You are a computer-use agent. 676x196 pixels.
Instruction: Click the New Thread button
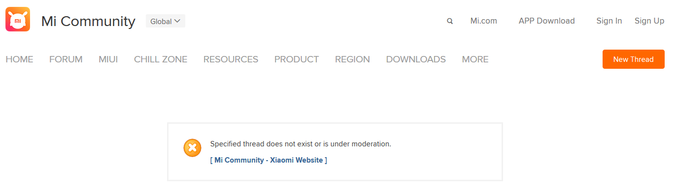pos(634,59)
